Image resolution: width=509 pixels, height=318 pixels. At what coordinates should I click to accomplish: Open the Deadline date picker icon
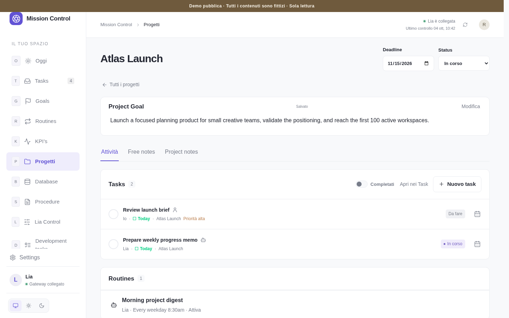pos(426,64)
